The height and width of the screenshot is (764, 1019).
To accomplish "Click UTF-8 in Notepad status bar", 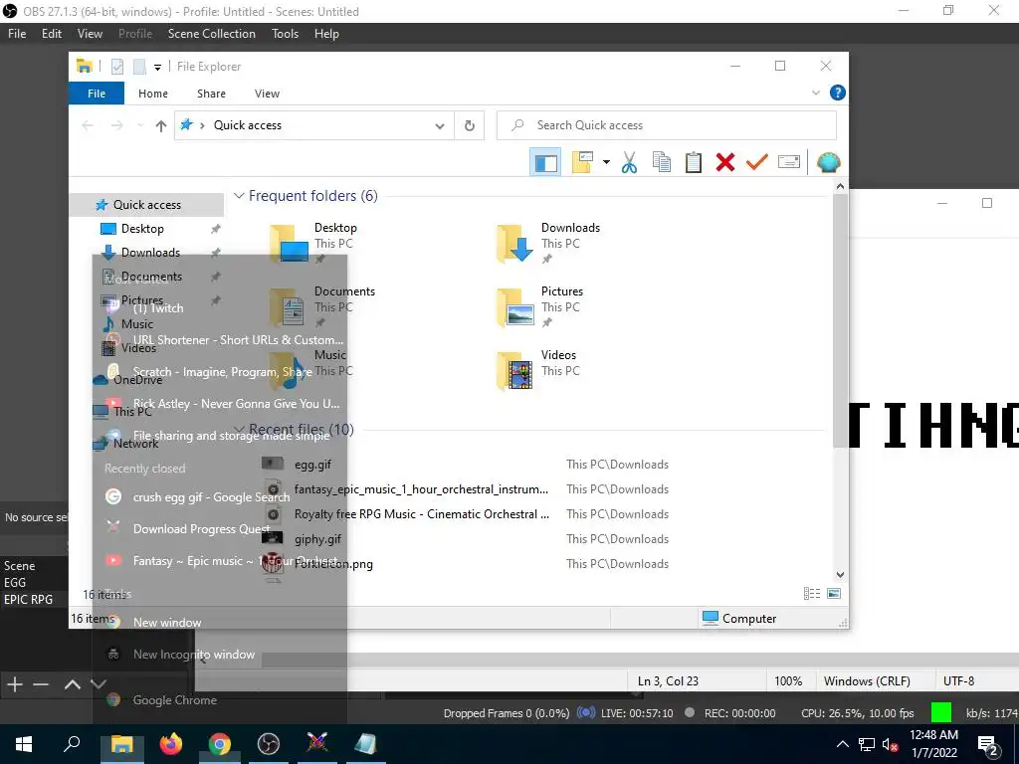I will 958,680.
